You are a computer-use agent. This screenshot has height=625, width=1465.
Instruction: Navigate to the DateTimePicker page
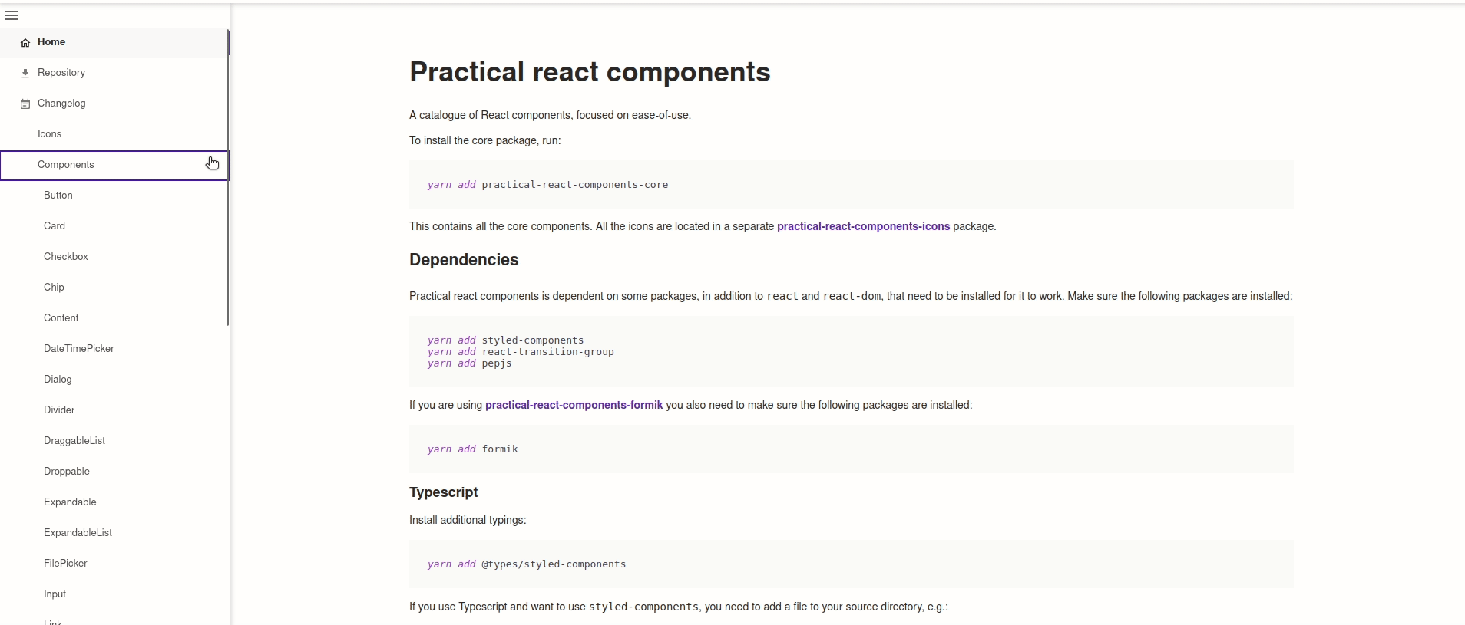coord(78,349)
